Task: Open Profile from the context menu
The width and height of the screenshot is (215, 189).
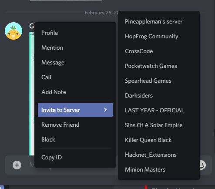Action: point(75,33)
